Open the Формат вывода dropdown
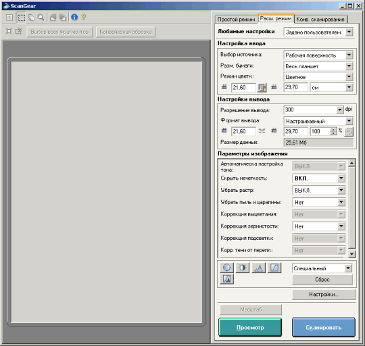This screenshot has width=365, height=346. coord(318,121)
